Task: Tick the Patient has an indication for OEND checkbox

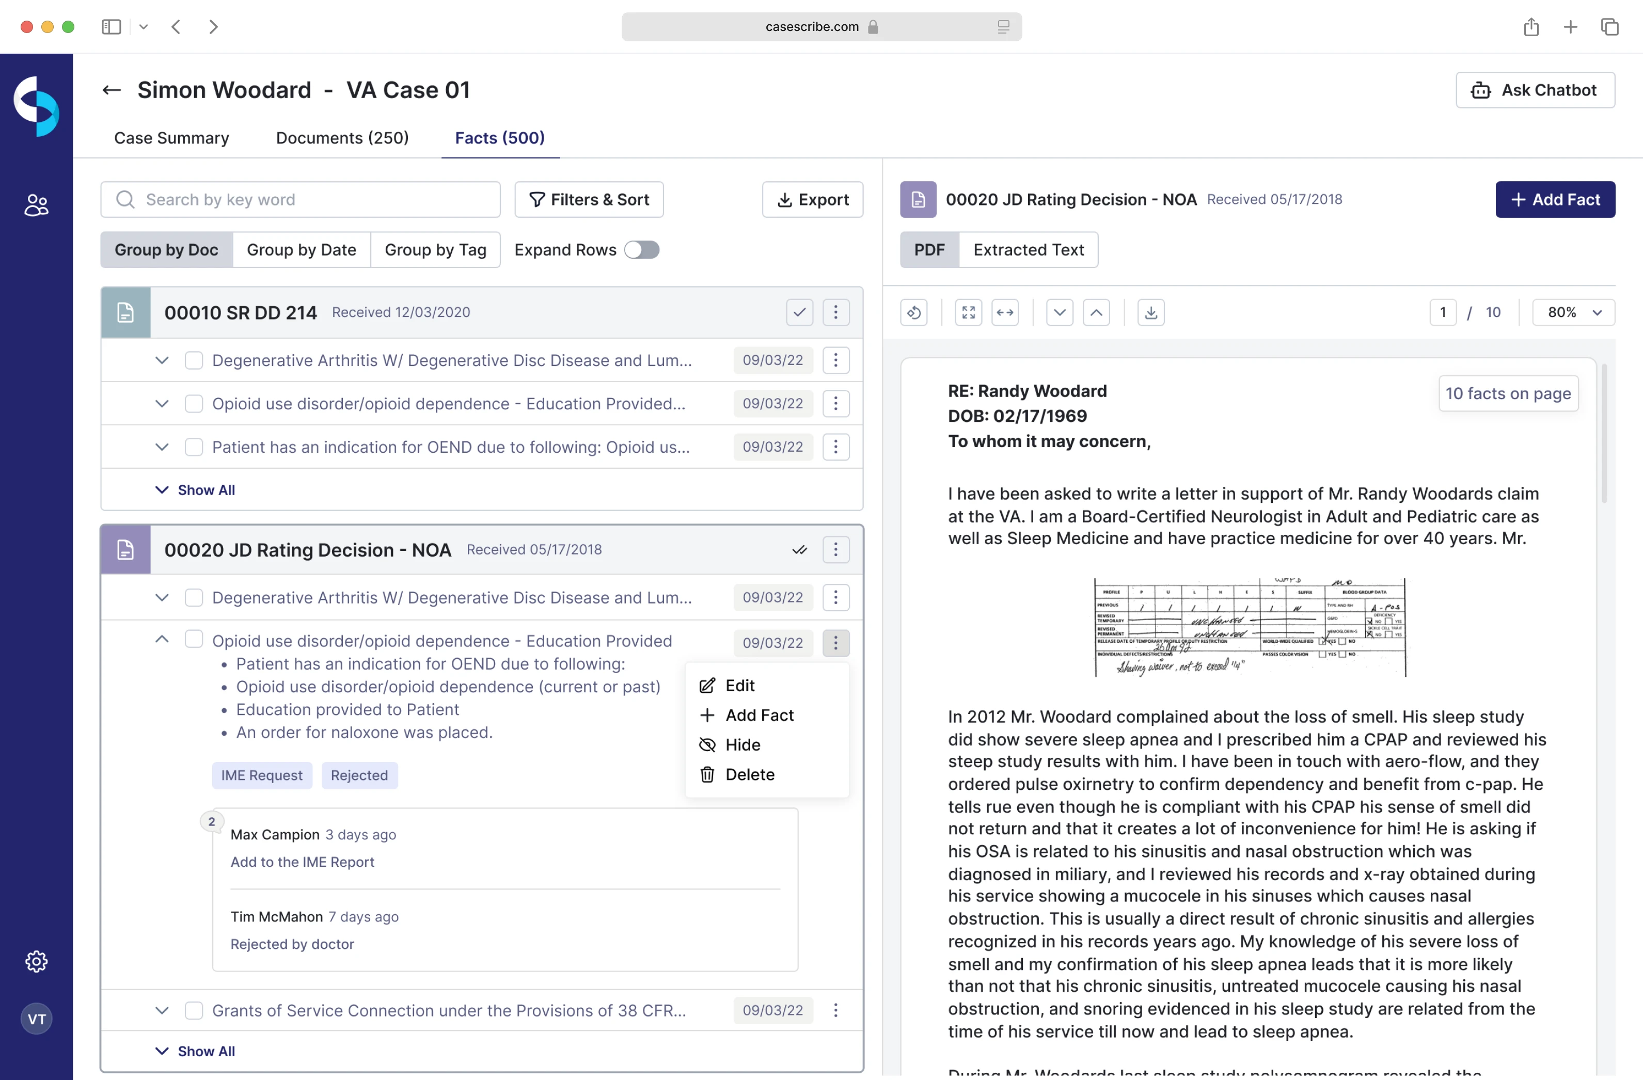Action: [x=194, y=447]
